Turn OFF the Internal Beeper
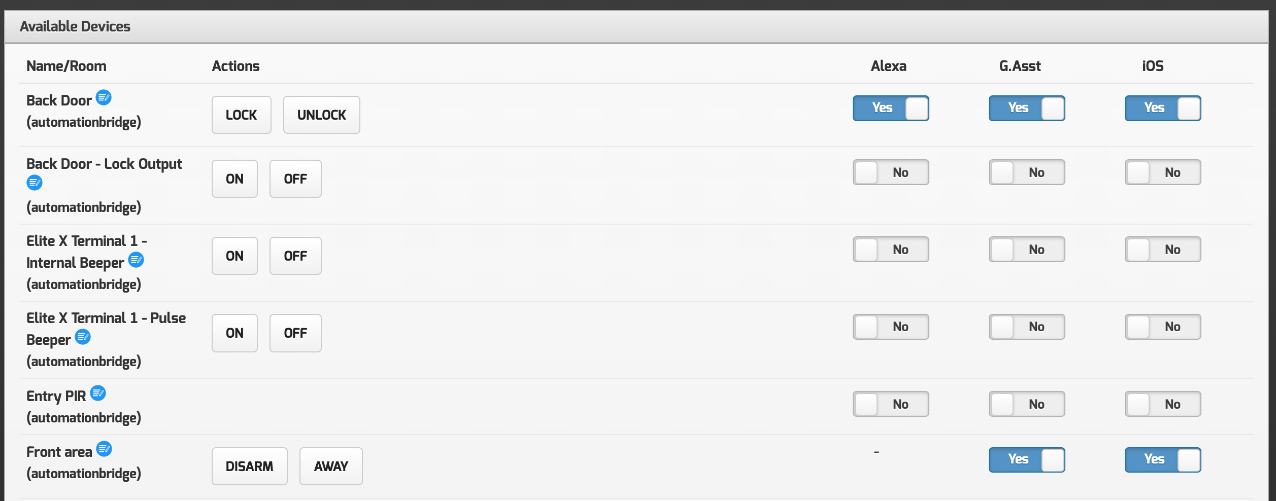 point(295,256)
